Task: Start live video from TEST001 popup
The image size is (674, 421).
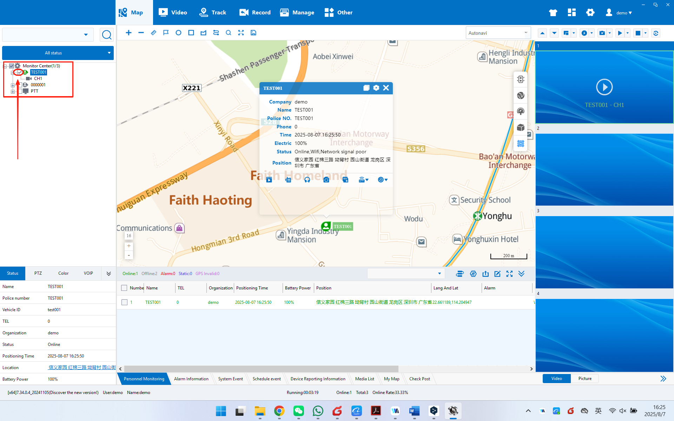Action: pyautogui.click(x=269, y=180)
